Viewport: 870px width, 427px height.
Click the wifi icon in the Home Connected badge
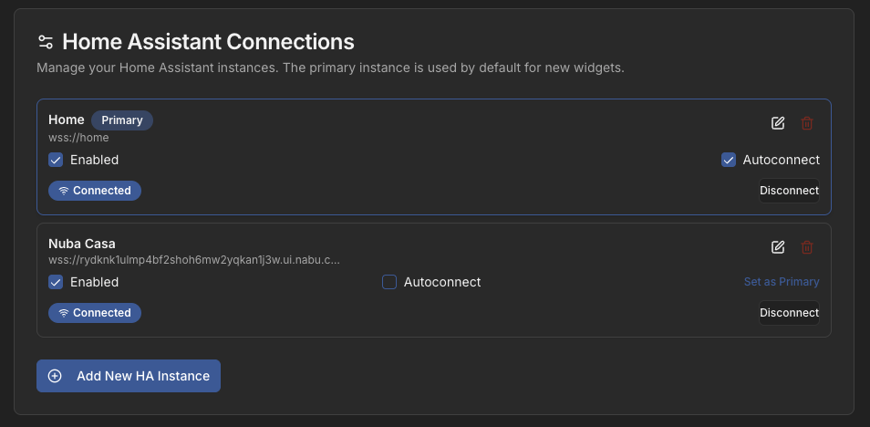[64, 191]
